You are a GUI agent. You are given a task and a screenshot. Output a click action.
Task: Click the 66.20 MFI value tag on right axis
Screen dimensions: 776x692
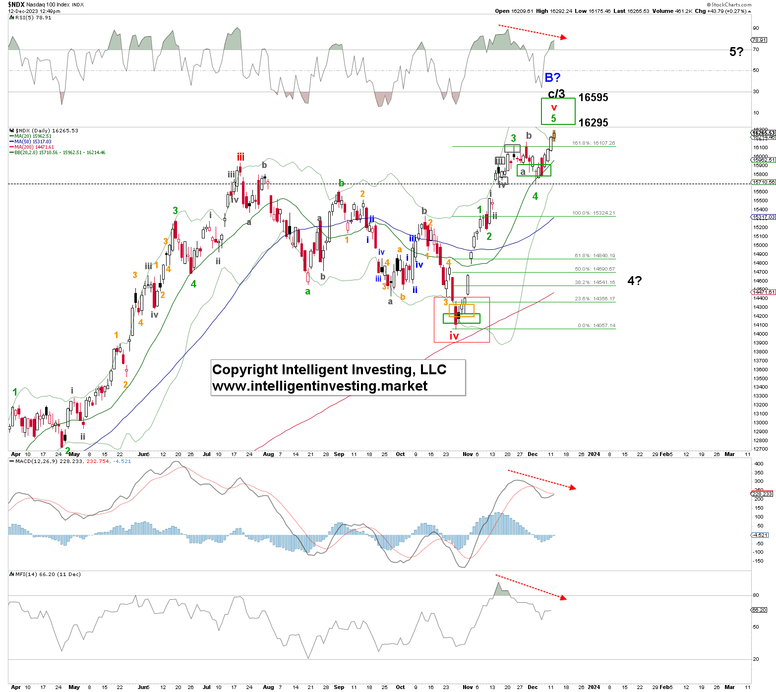point(759,610)
